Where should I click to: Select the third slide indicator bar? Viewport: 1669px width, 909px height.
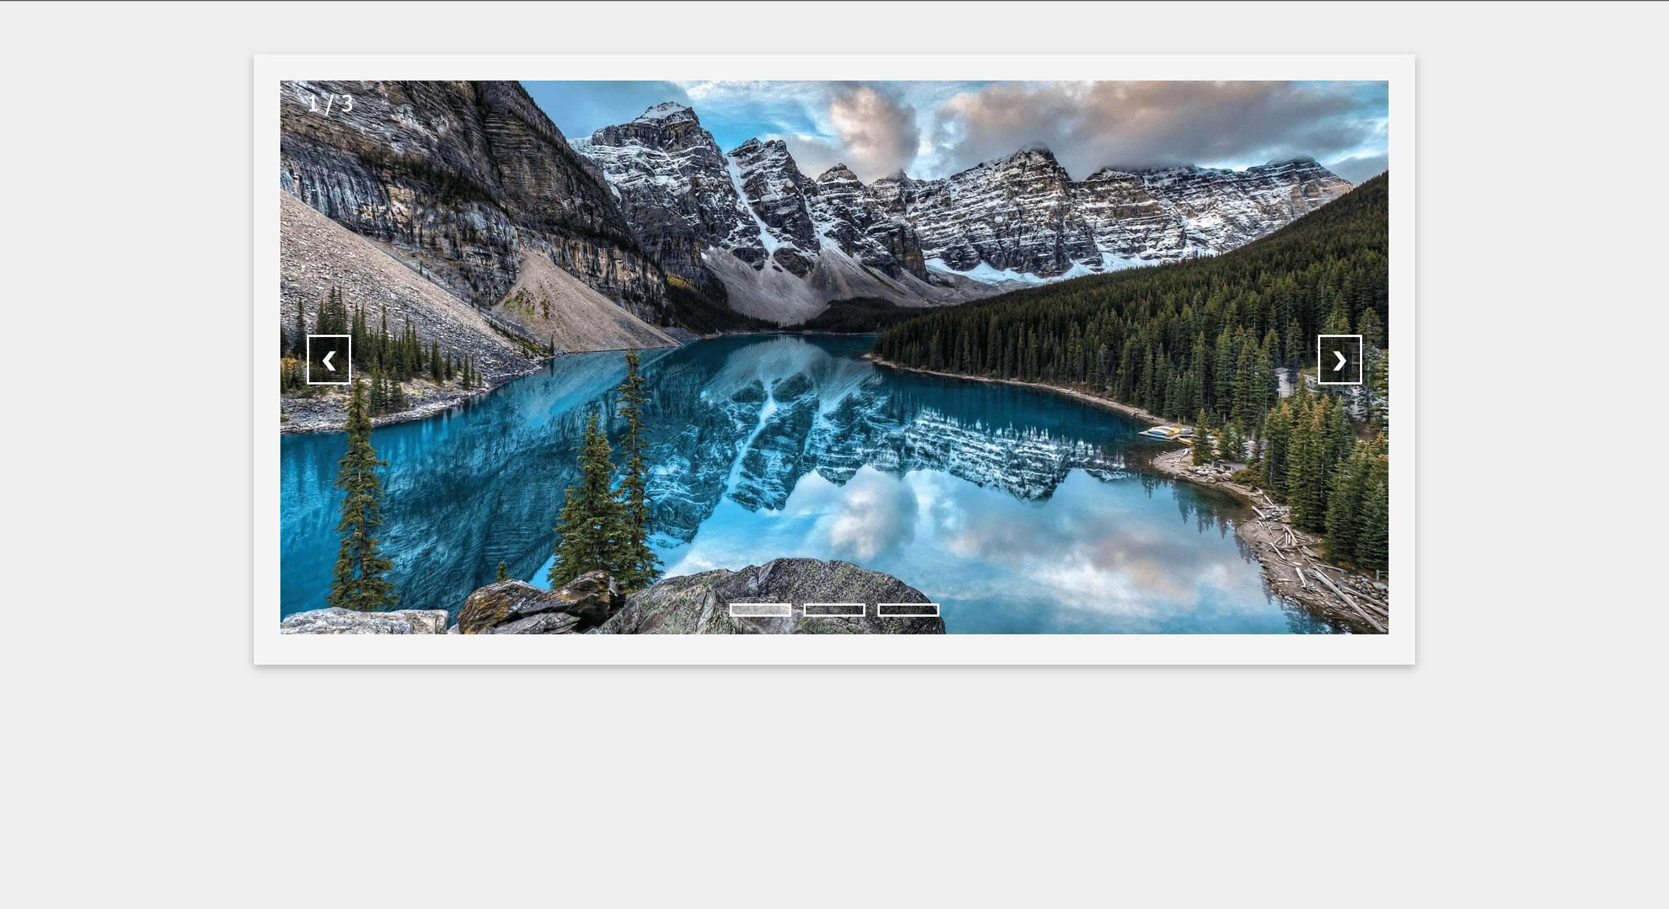click(x=908, y=610)
